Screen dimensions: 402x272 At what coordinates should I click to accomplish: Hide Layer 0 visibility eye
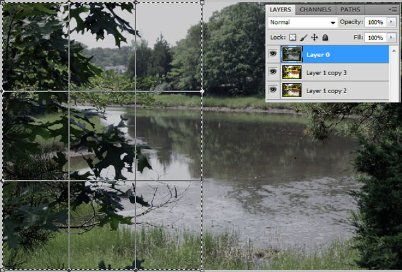pos(273,54)
